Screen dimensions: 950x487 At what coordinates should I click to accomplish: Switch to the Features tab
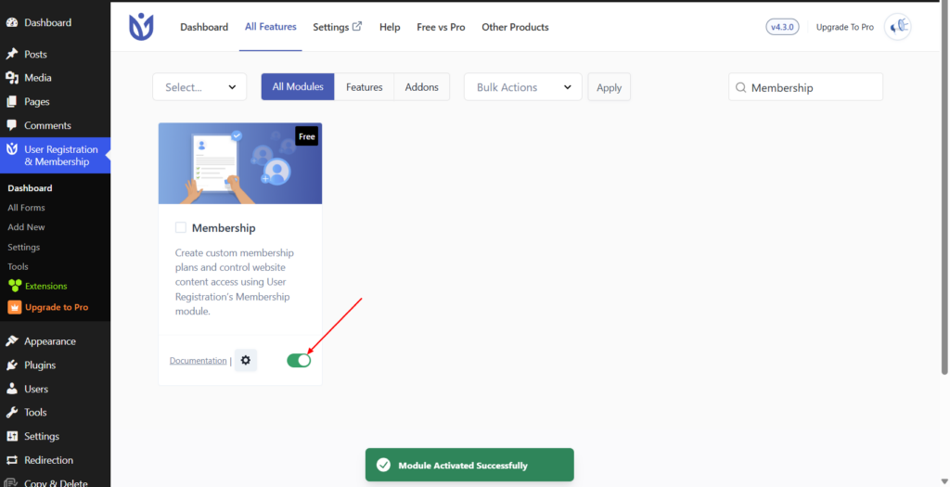(364, 86)
